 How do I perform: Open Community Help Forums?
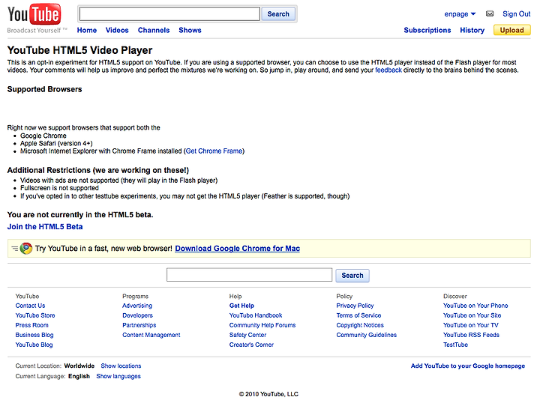[262, 325]
